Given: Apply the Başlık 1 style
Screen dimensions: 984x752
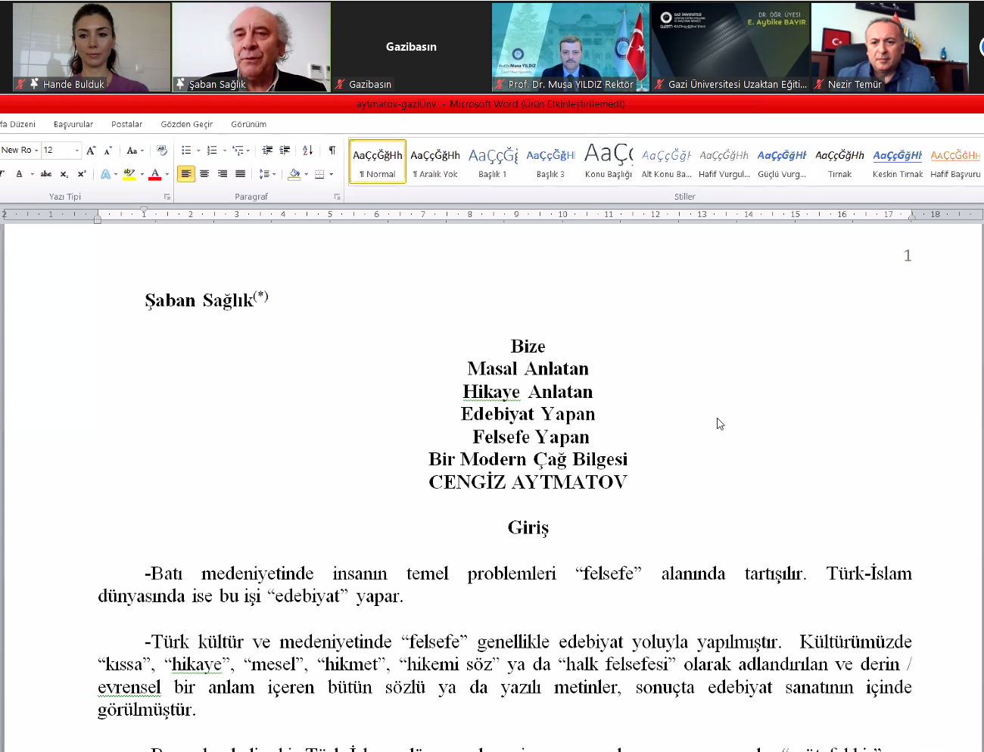Looking at the screenshot, I should (x=493, y=161).
